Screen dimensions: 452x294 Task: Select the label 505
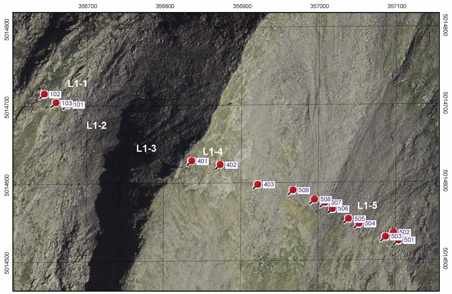click(x=360, y=219)
